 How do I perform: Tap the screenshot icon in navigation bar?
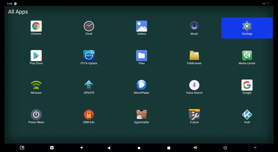point(52,148)
